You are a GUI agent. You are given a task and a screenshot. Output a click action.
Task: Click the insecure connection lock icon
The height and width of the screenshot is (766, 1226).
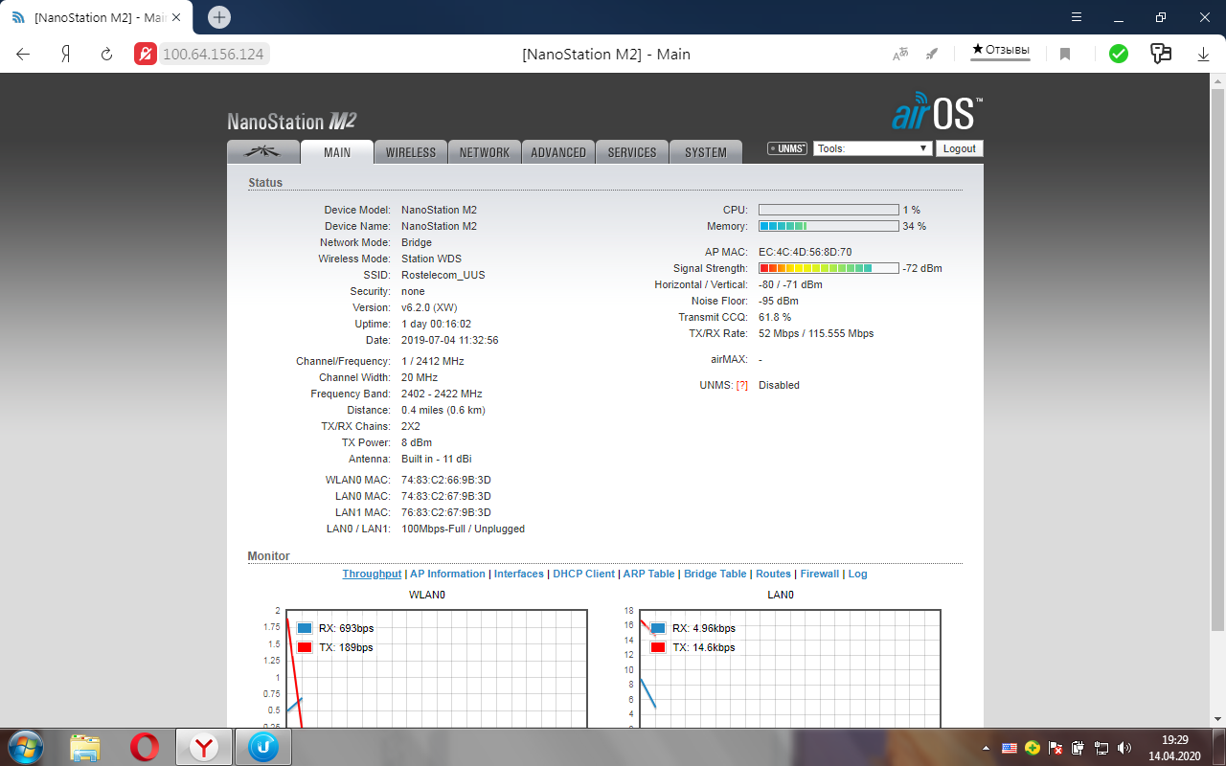(145, 54)
